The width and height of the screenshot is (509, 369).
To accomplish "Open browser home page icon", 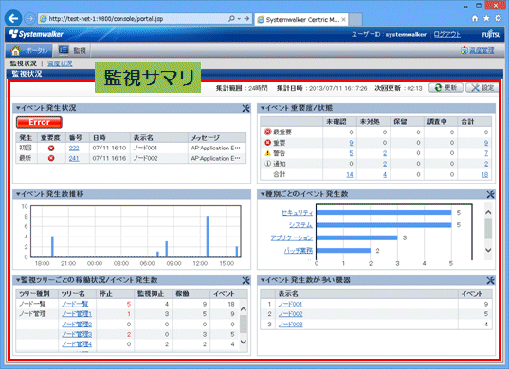I will [x=475, y=19].
